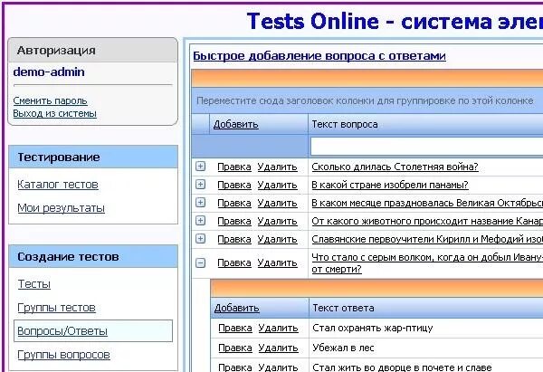Select 'Вопросы/Ответы' menu item

(x=62, y=331)
